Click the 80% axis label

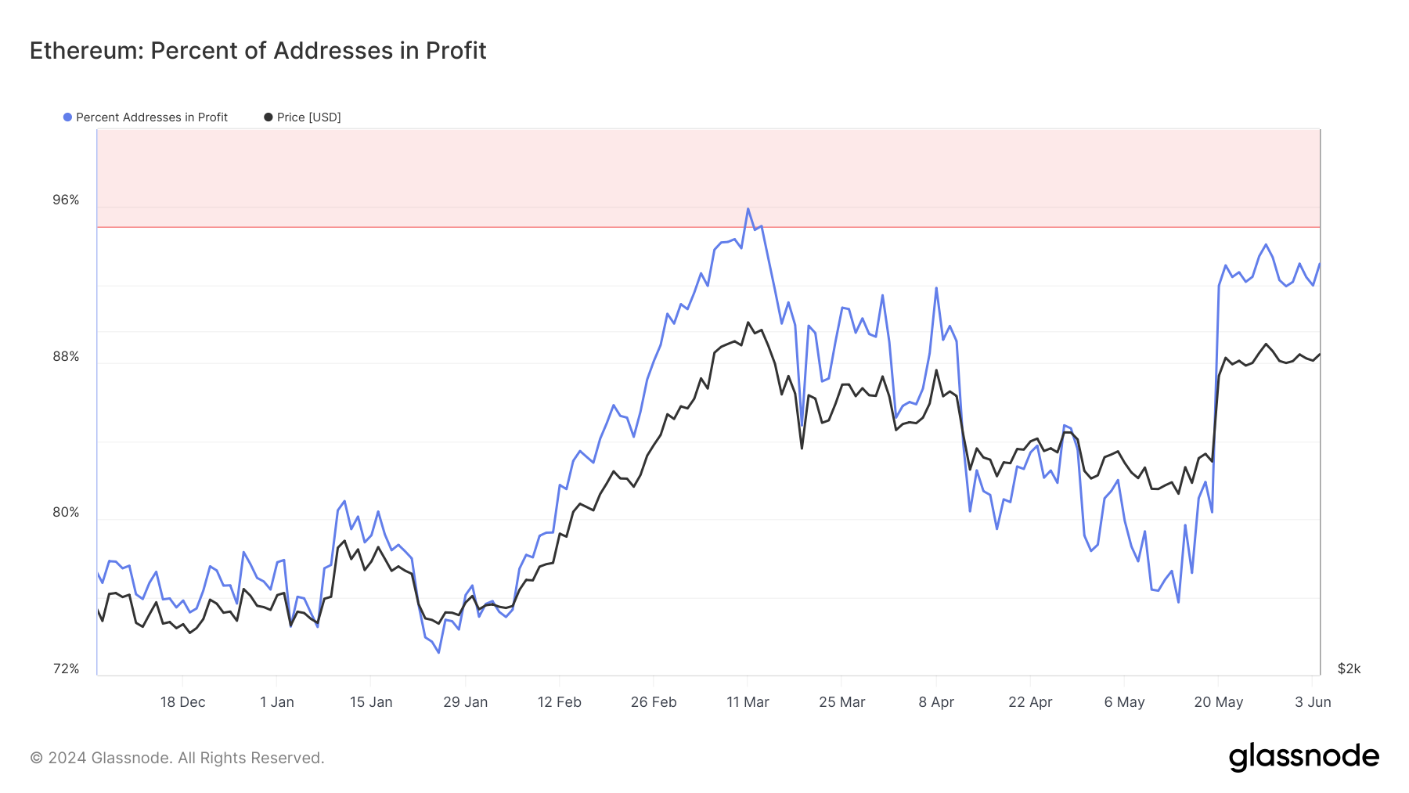coord(66,513)
